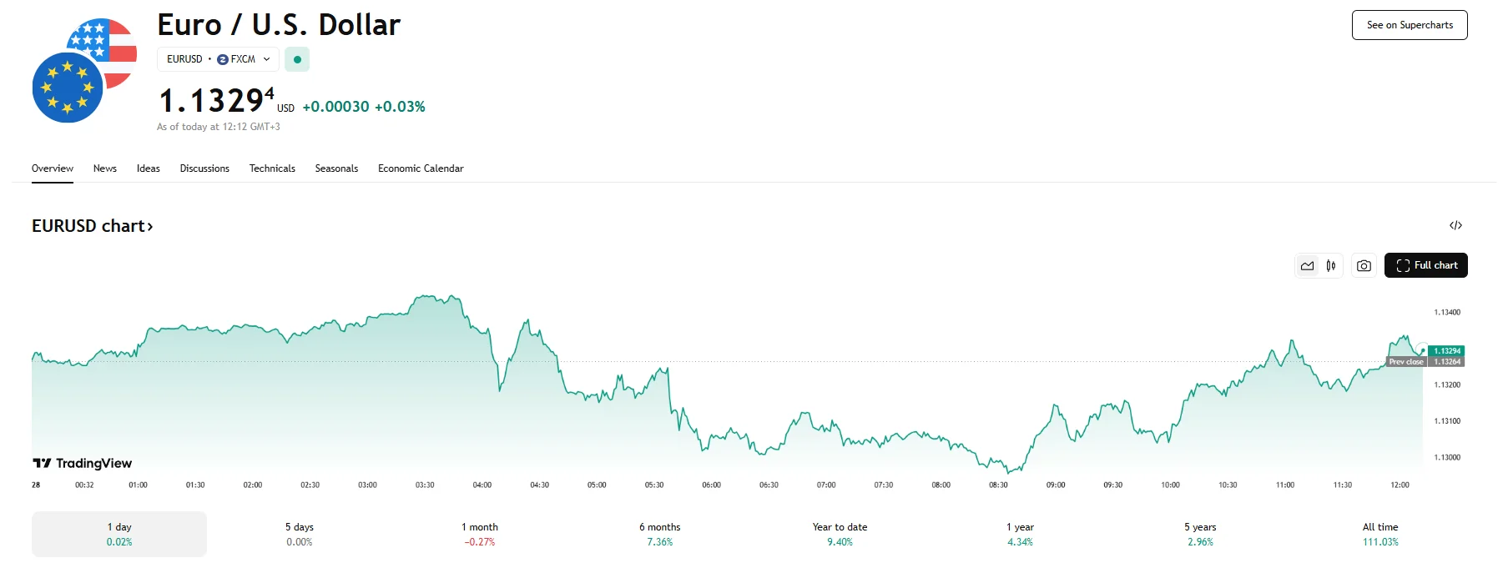This screenshot has height=568, width=1508.
Task: Switch to candlestick chart style icon
Action: [1331, 266]
